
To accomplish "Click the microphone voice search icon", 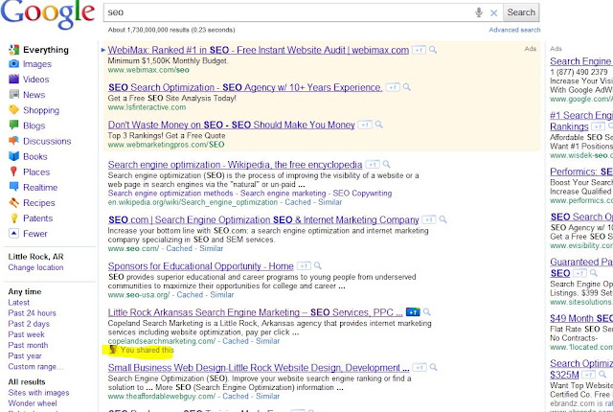I will click(x=479, y=12).
